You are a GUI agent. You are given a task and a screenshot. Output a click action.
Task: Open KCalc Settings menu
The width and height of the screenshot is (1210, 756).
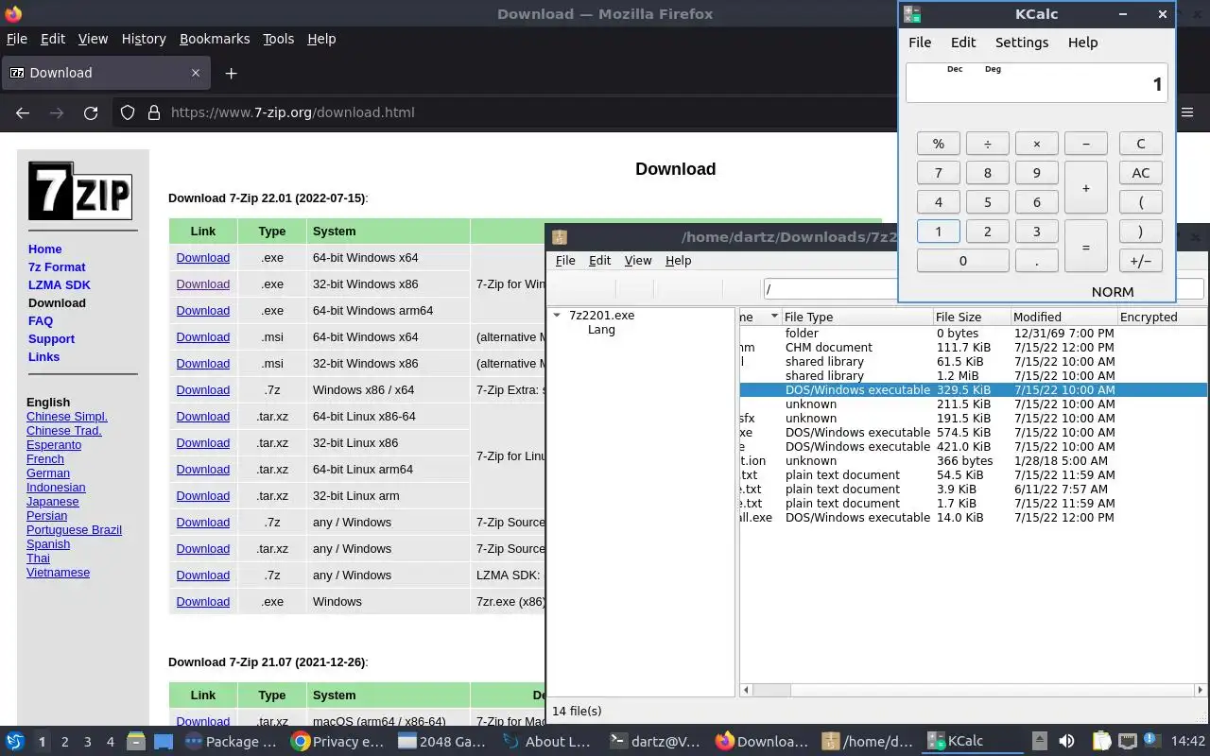pyautogui.click(x=1022, y=43)
